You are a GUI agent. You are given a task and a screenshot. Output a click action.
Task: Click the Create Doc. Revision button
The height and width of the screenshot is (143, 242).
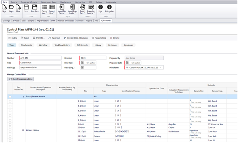pos(76,38)
